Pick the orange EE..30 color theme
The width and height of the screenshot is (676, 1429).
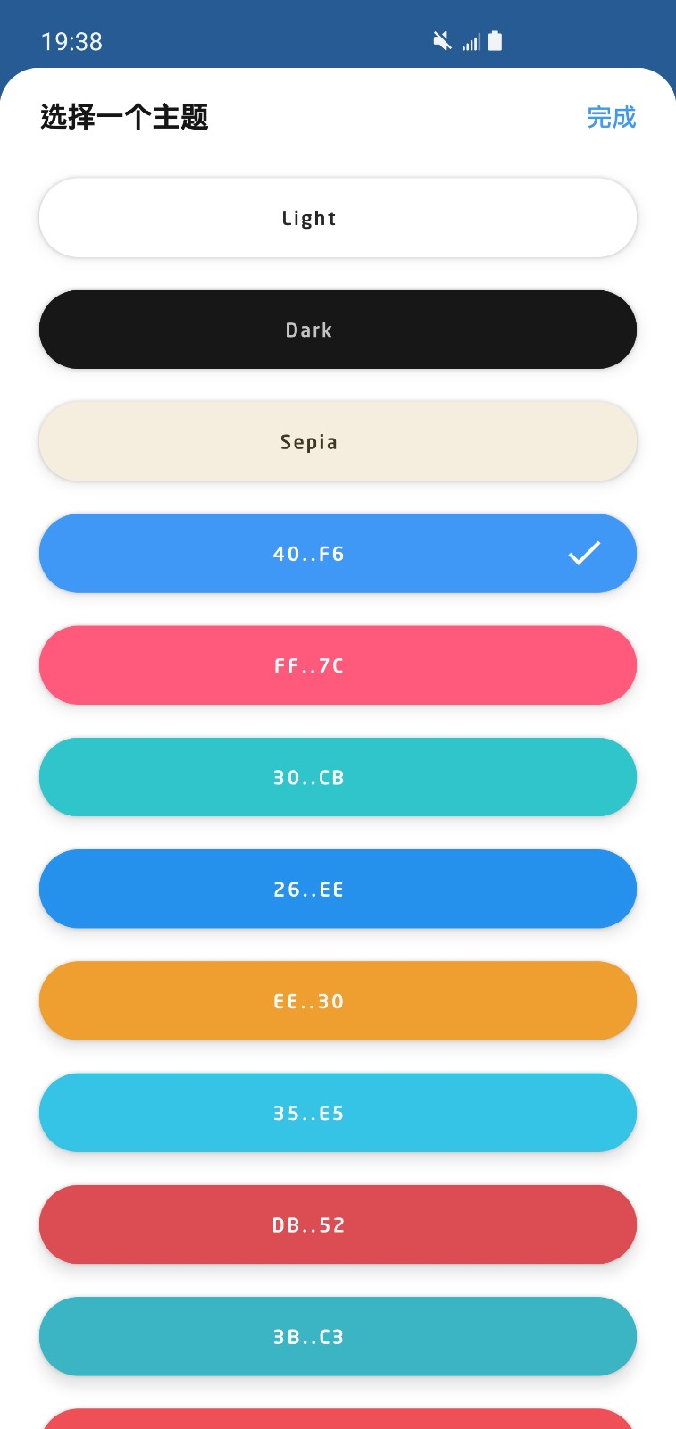tap(338, 1000)
